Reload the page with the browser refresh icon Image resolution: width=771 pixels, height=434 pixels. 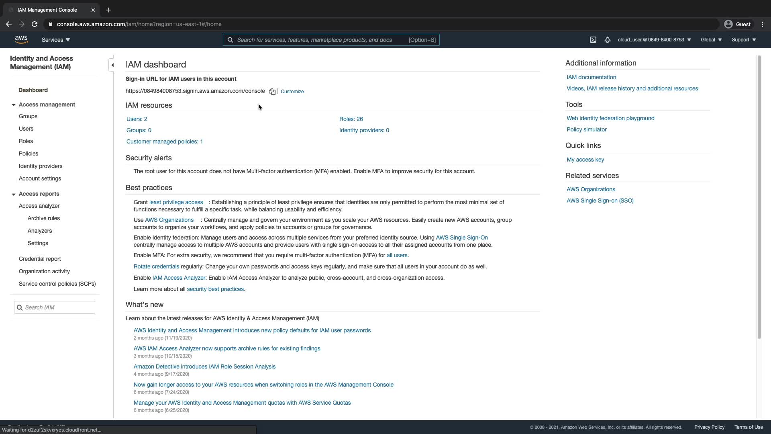point(35,24)
